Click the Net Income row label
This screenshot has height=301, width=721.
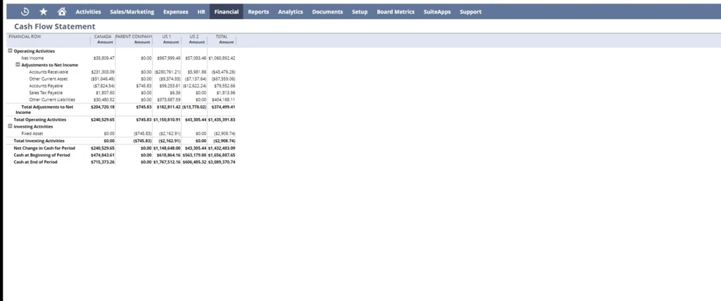coord(32,58)
